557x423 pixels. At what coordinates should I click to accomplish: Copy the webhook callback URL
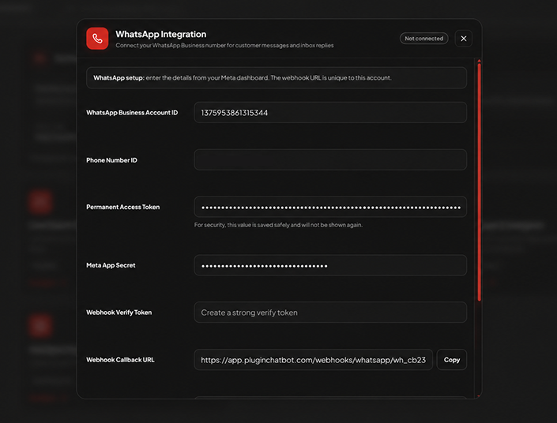[x=451, y=360]
